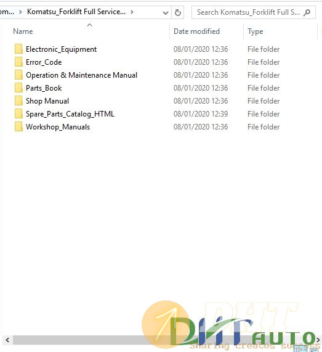This screenshot has width=322, height=352.
Task: Sort files by Type column
Action: (x=255, y=31)
